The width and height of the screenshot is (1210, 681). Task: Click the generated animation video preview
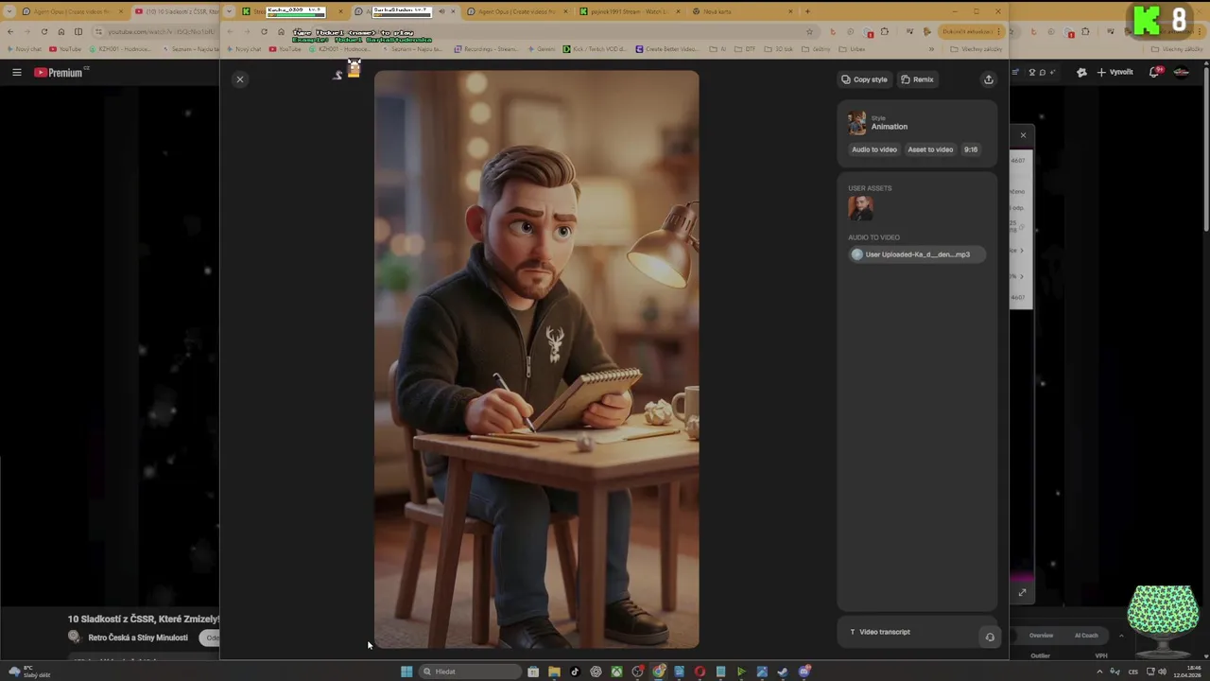(537, 359)
